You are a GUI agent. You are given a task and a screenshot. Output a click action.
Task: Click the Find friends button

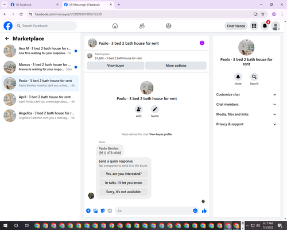coord(236,26)
